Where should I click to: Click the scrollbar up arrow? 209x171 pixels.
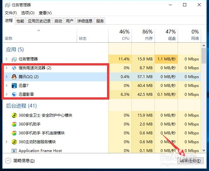[x=204, y=46]
